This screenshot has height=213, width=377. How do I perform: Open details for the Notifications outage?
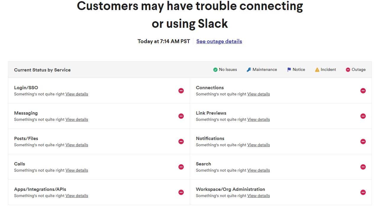click(258, 145)
